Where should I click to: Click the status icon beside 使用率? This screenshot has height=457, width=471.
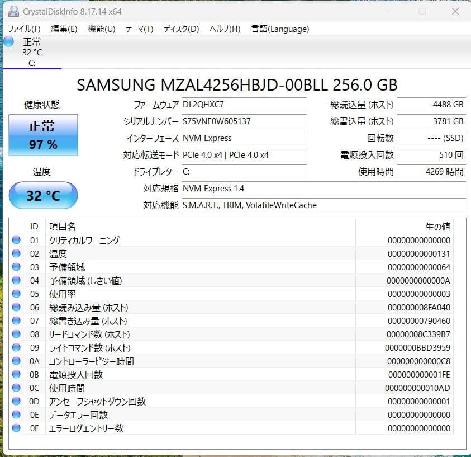point(17,294)
